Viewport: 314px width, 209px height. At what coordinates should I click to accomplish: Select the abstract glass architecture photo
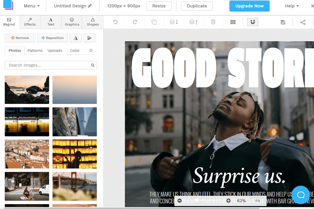pyautogui.click(x=75, y=122)
